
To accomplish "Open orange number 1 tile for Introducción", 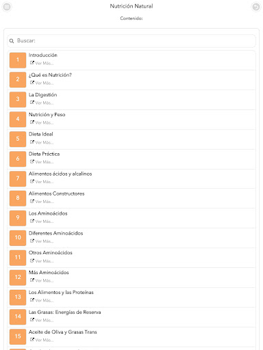I will [x=18, y=60].
